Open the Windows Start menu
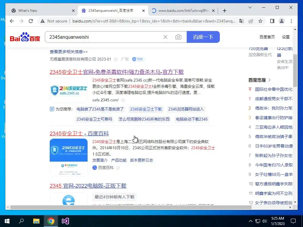 click(7, 221)
